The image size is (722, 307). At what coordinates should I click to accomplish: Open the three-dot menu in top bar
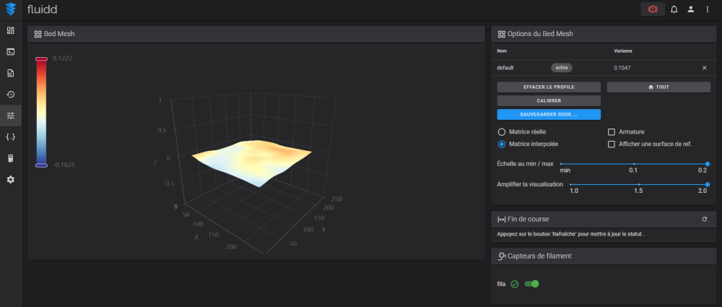click(708, 9)
